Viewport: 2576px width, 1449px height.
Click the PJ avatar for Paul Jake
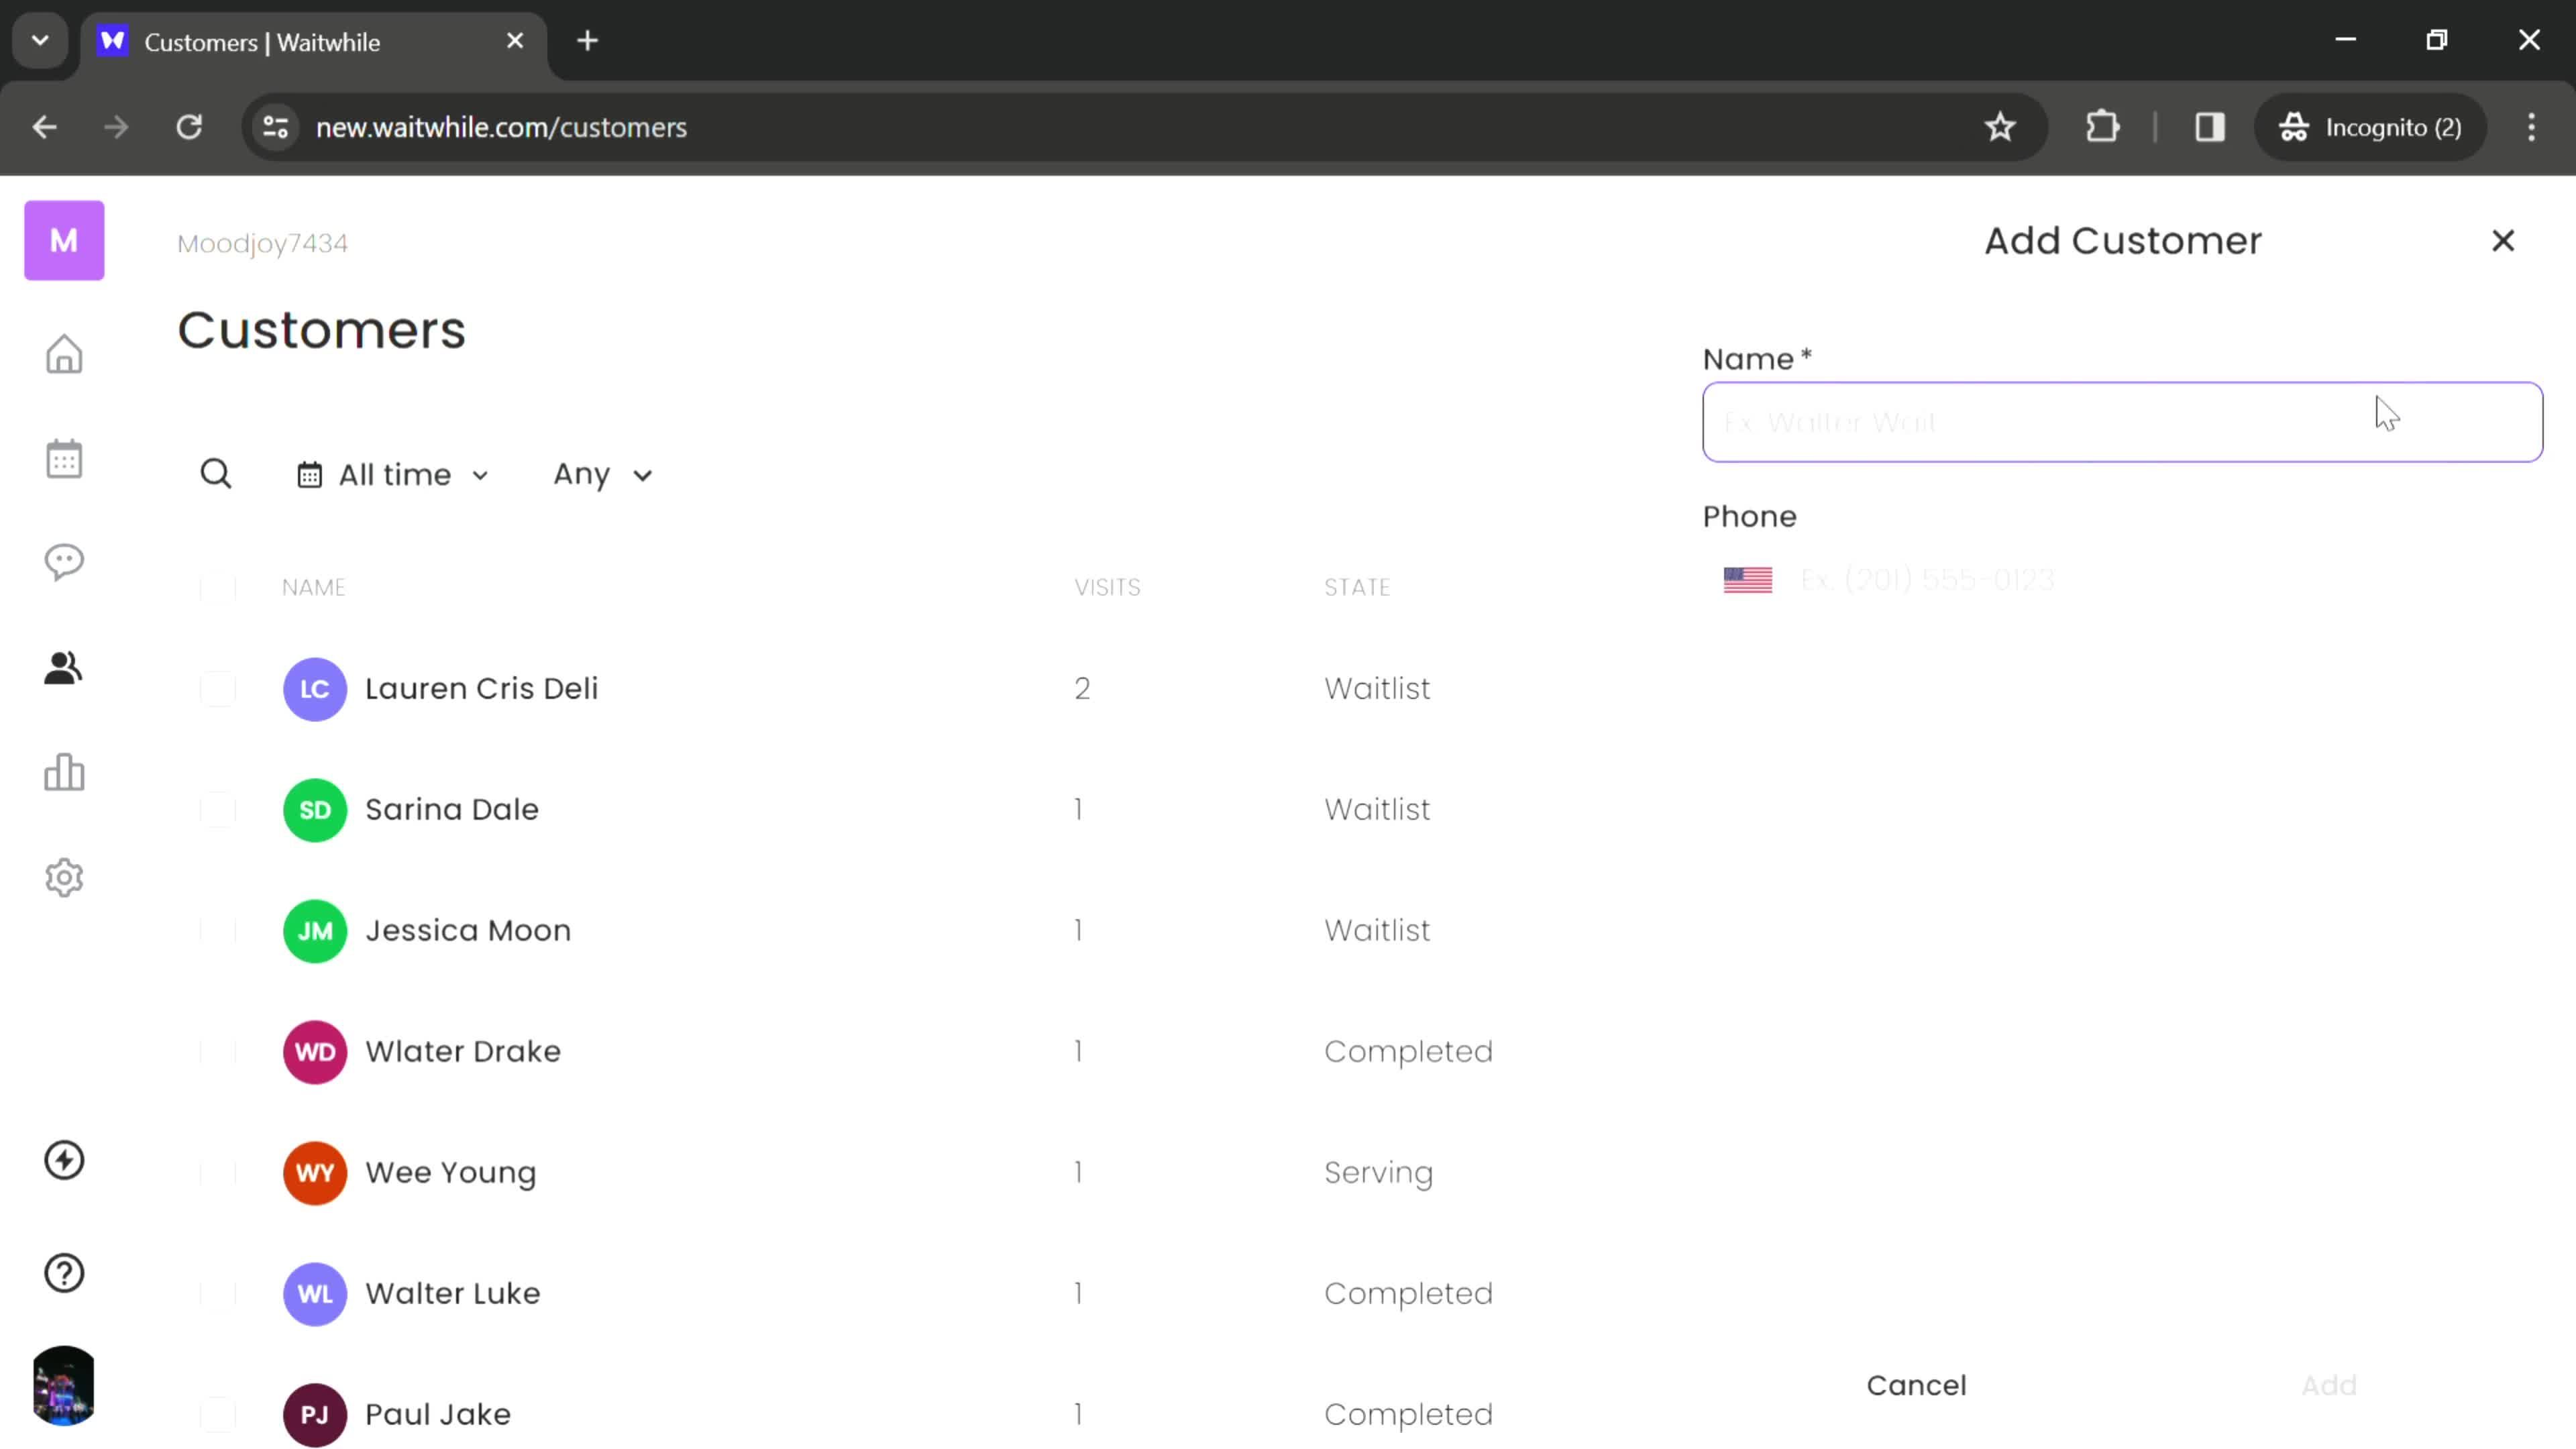coord(315,1415)
